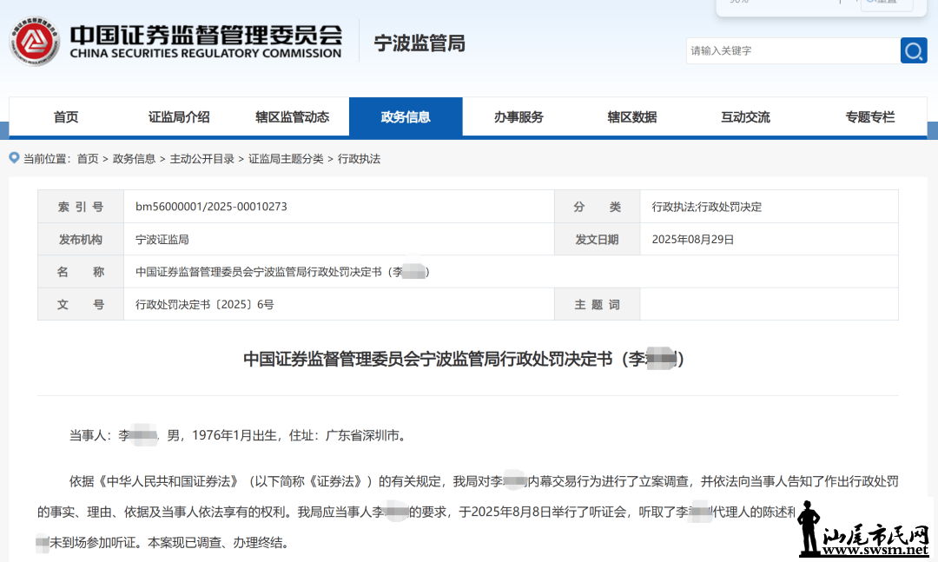The image size is (938, 562).
Task: Open the 专题专栏 navigation tab
Action: pos(869,117)
